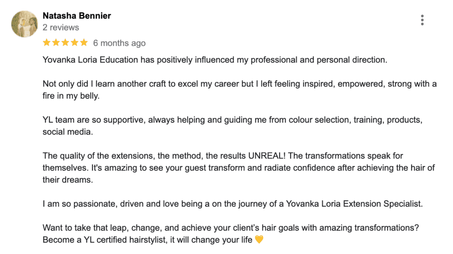Click the sentence starting "Yovanka Loria Education has"
This screenshot has width=453, height=254.
[x=215, y=60]
